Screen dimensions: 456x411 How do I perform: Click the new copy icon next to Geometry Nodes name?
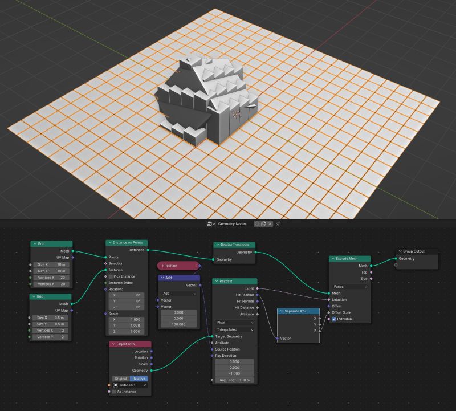click(263, 223)
